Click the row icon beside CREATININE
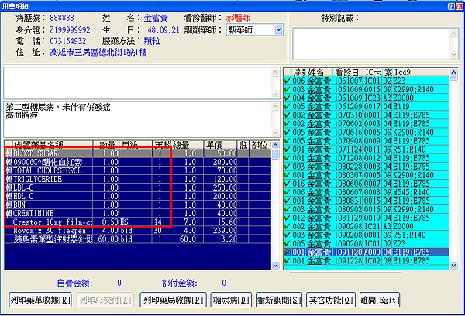This screenshot has width=465, height=316. pos(9,213)
